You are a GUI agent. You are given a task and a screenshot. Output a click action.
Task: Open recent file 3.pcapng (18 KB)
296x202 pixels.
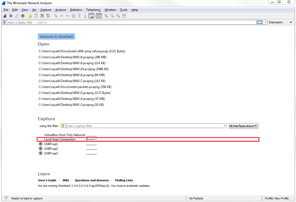click(x=71, y=105)
